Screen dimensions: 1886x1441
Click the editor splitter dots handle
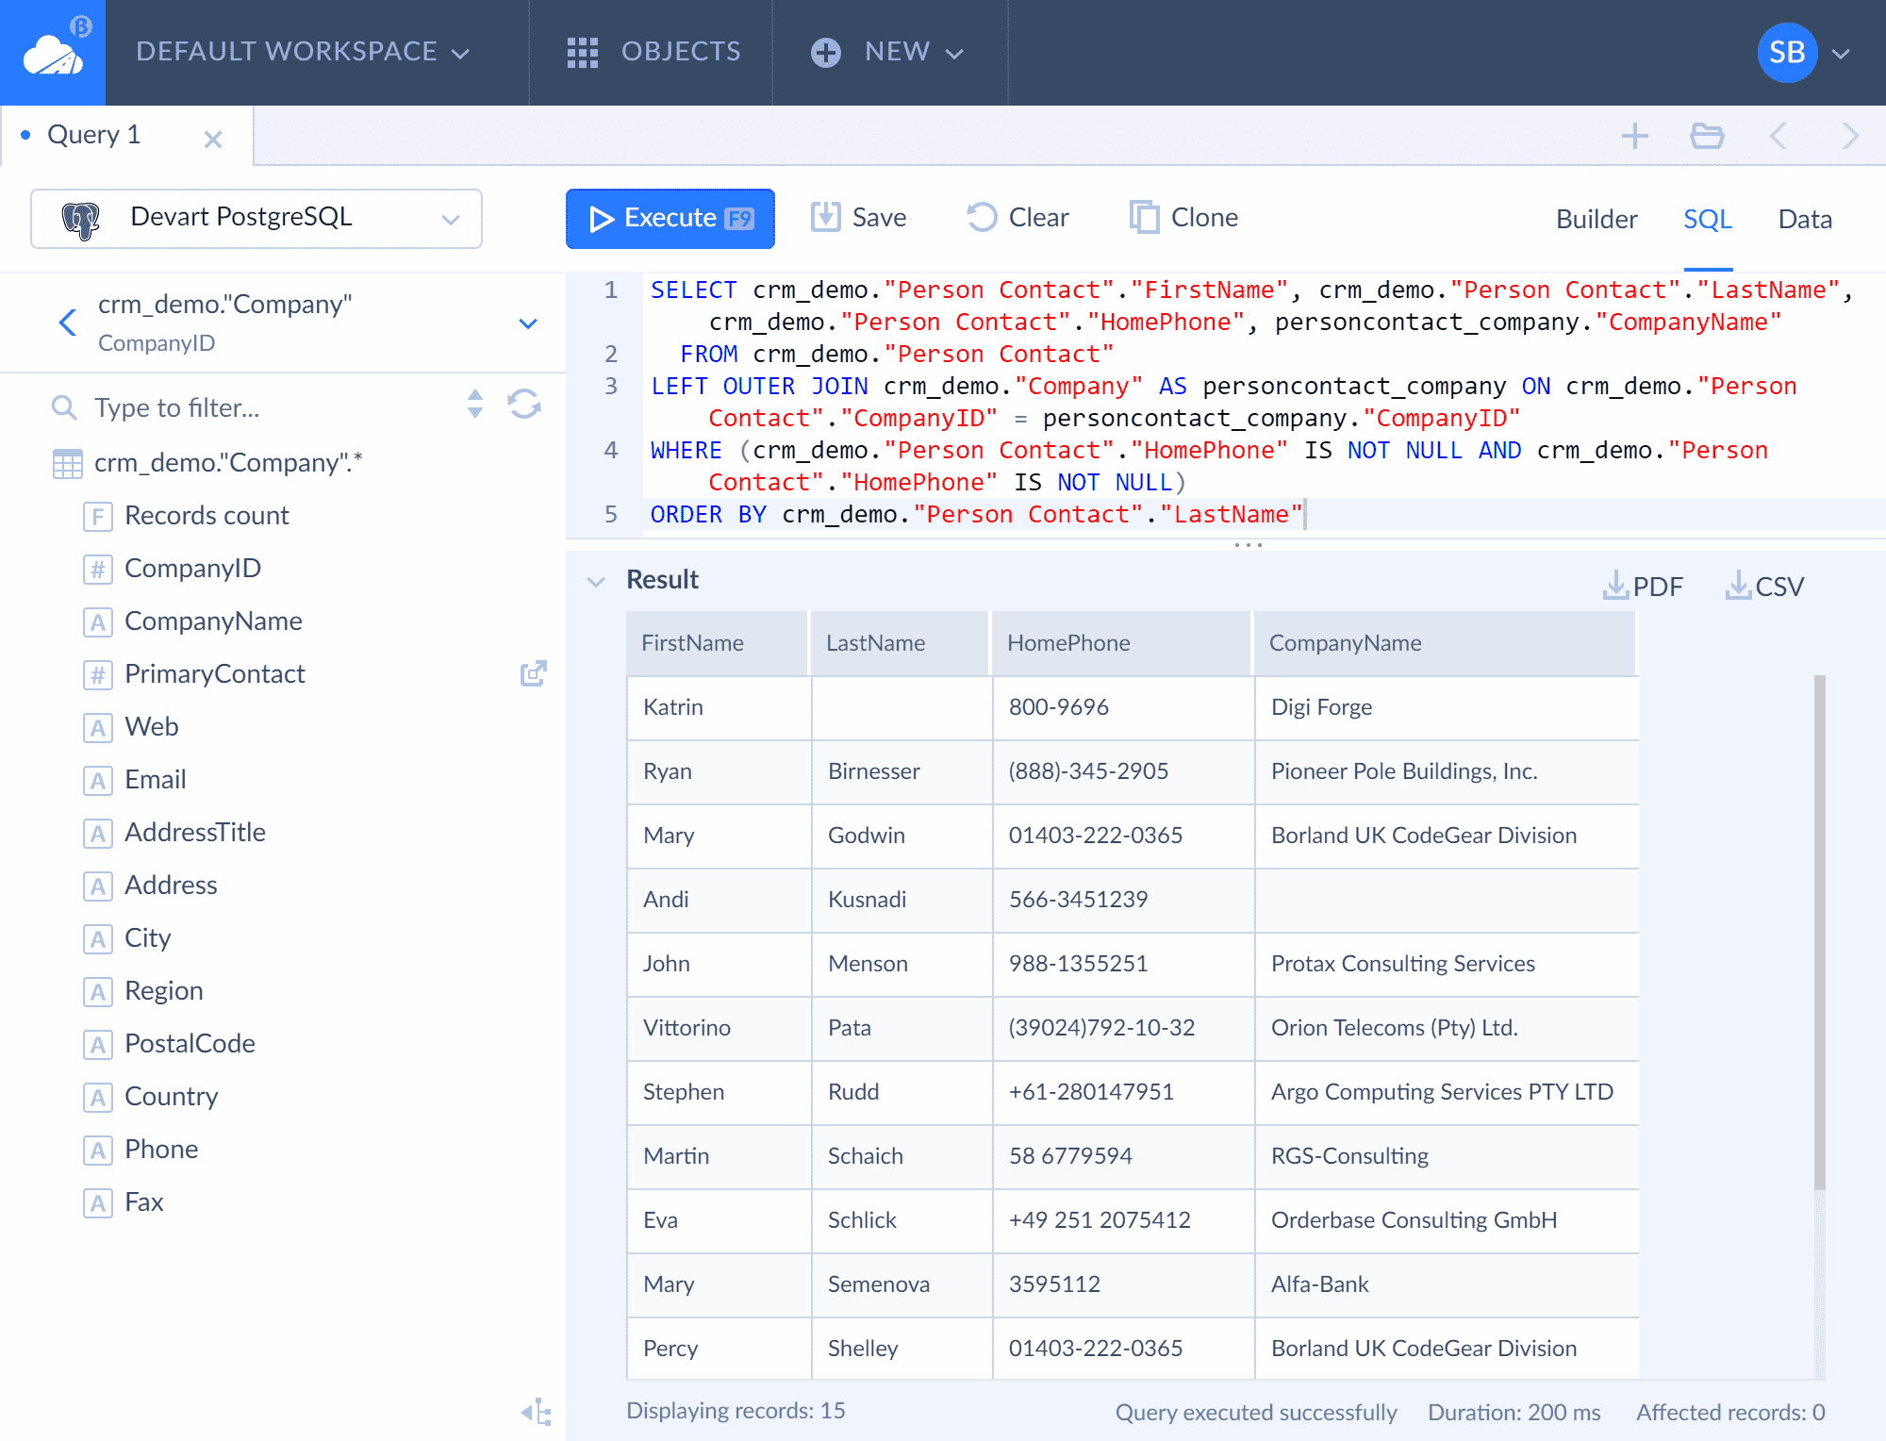tap(1248, 545)
